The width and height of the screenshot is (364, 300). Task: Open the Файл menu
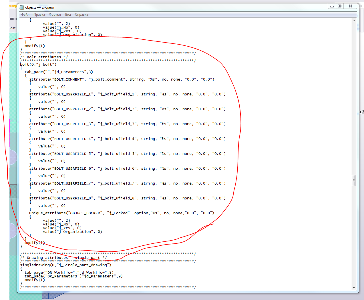(25, 15)
